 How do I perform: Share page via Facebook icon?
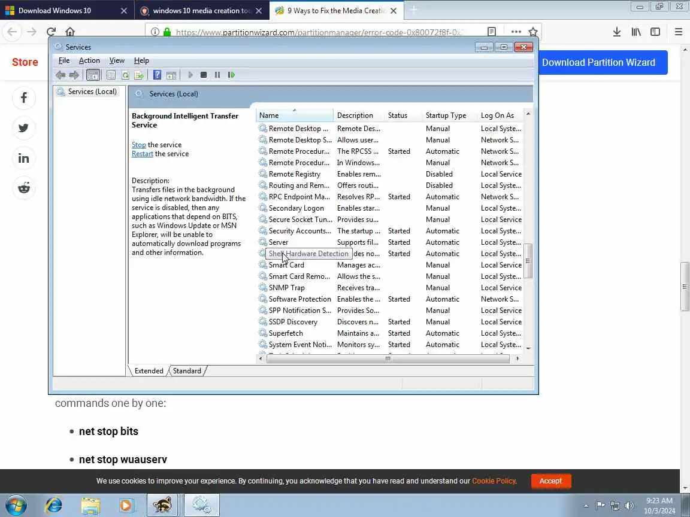click(24, 98)
